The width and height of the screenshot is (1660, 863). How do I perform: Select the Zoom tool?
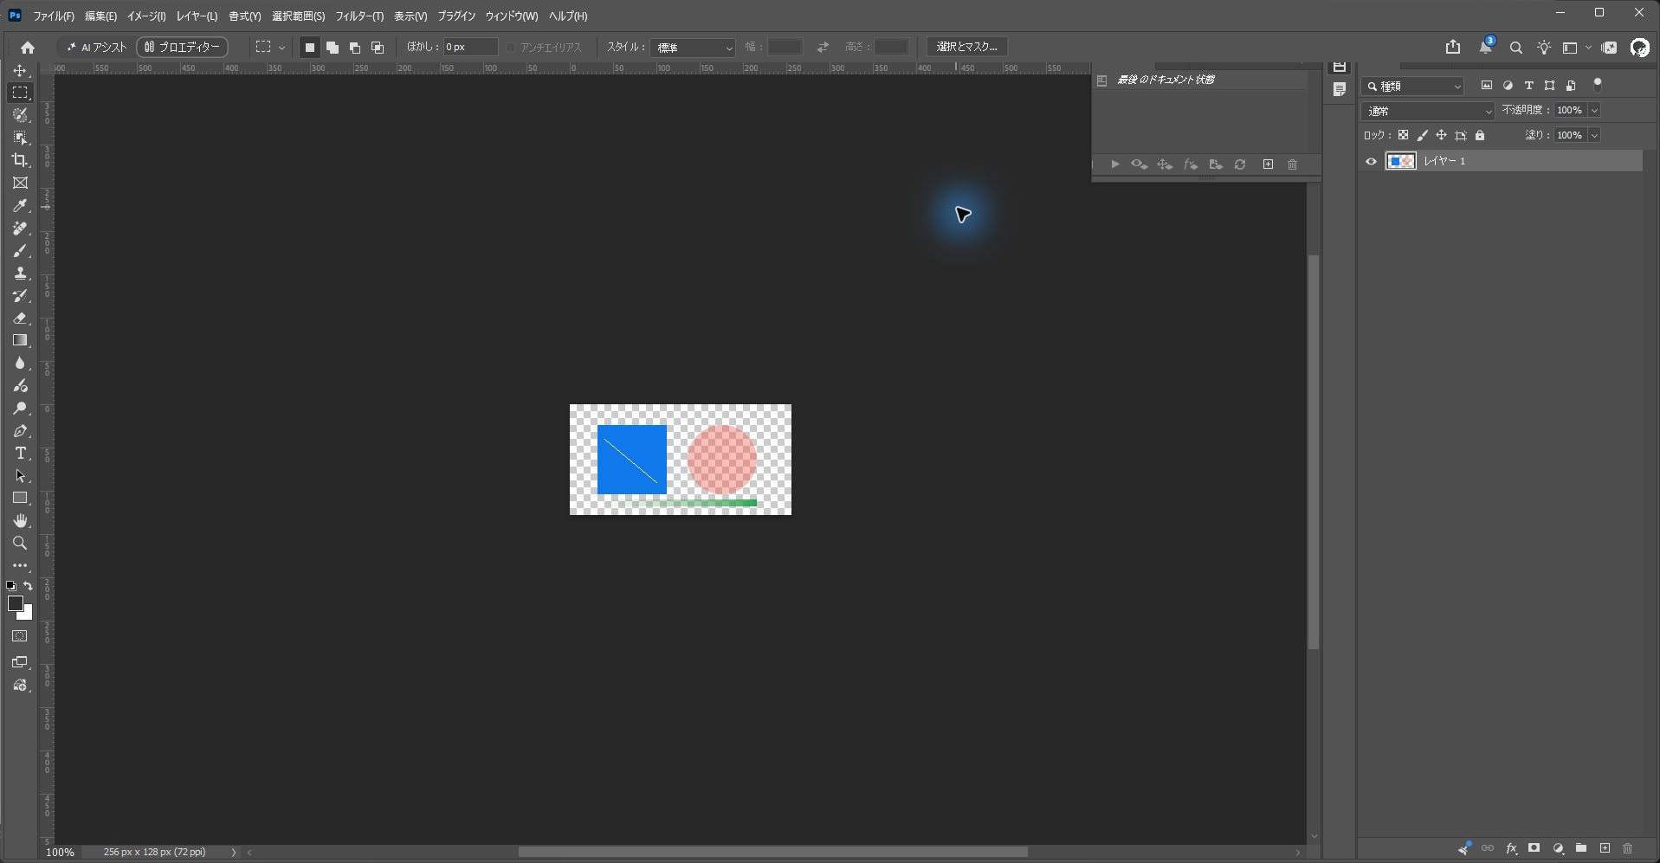pyautogui.click(x=20, y=543)
